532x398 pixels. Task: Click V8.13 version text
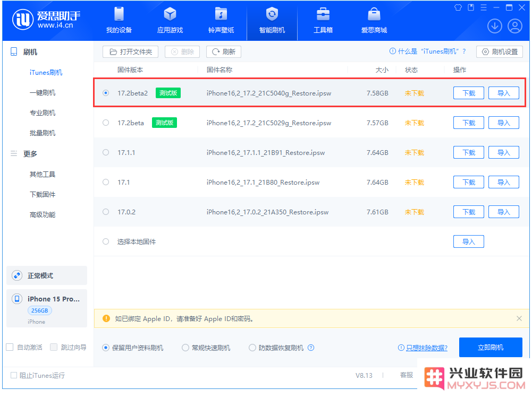click(364, 375)
